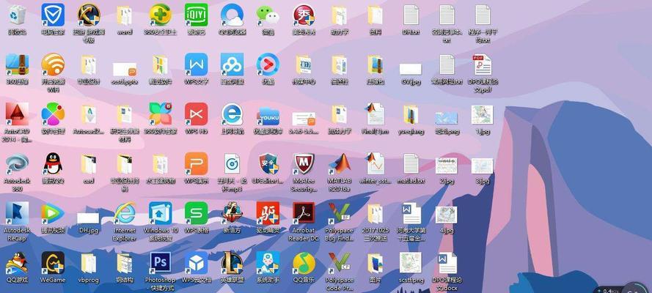This screenshot has width=652, height=293.
Task: Open the colorful petals file manager icon
Action: tap(53, 114)
